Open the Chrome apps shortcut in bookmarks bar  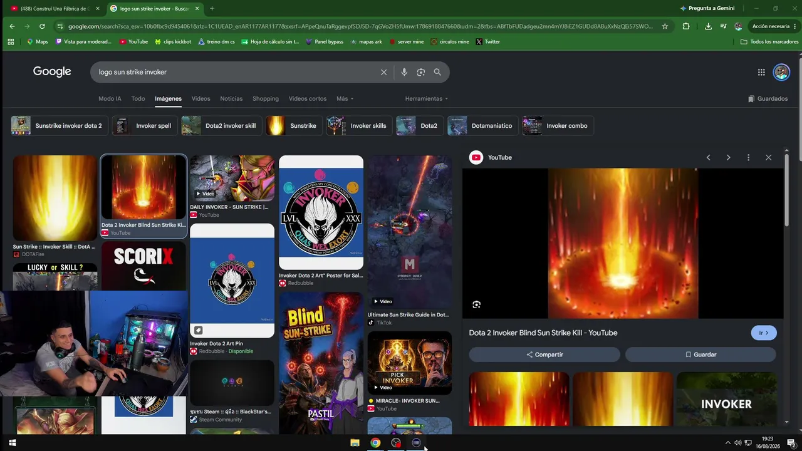pos(11,41)
